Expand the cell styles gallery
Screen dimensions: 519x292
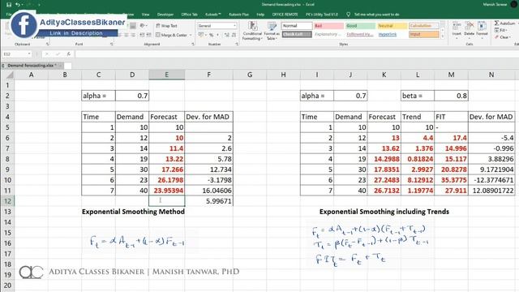click(x=443, y=36)
